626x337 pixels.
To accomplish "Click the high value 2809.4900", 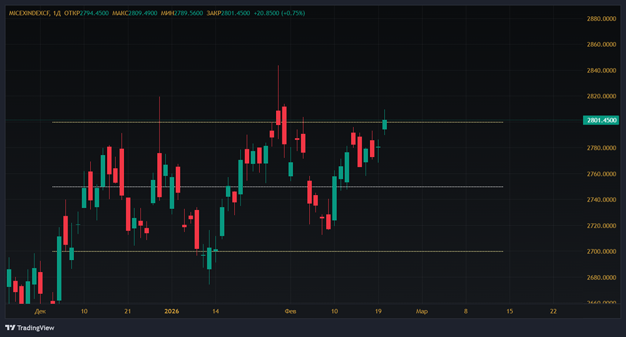I will click(143, 13).
